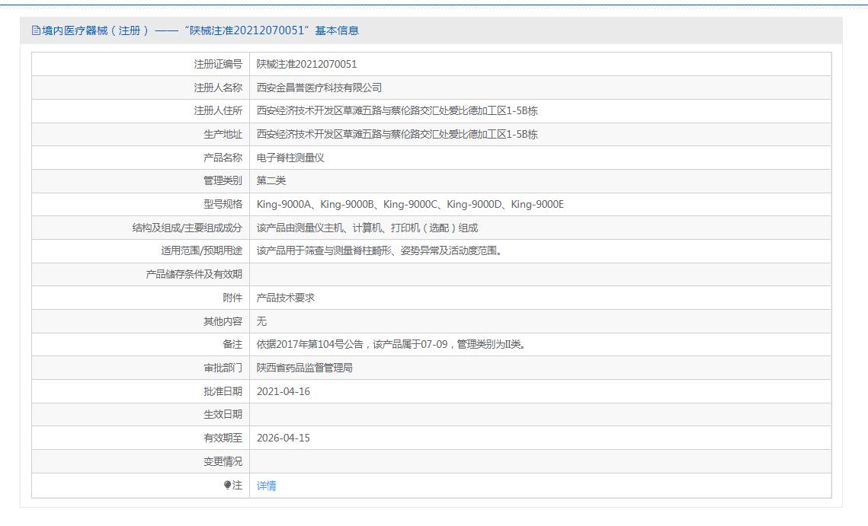Click the 产品技术要求 attachment value
This screenshot has height=526, width=868.
(x=286, y=298)
